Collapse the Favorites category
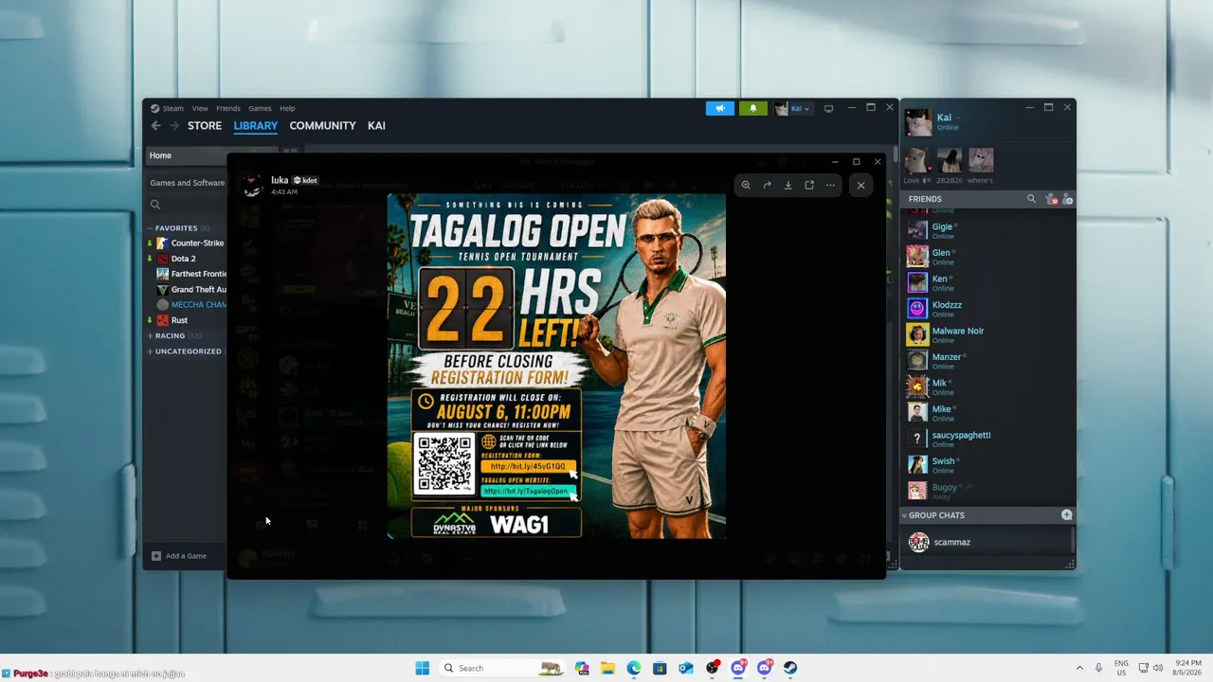 coord(150,228)
